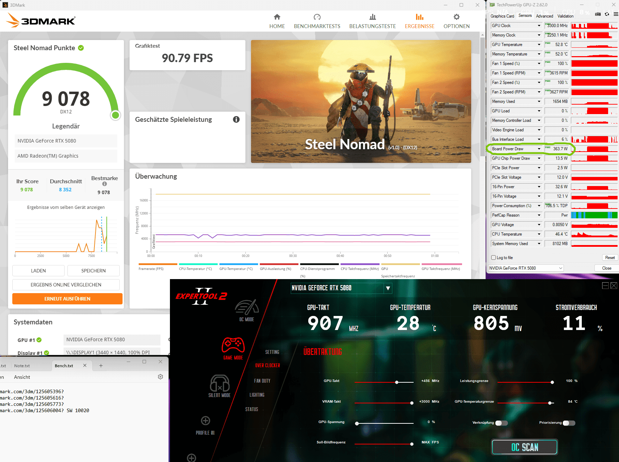Click the green check beside GPU #1
The height and width of the screenshot is (462, 619).
39,340
